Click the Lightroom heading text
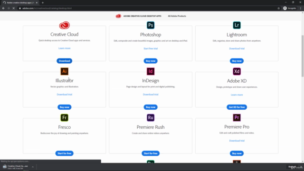304x171 pixels. [x=237, y=35]
